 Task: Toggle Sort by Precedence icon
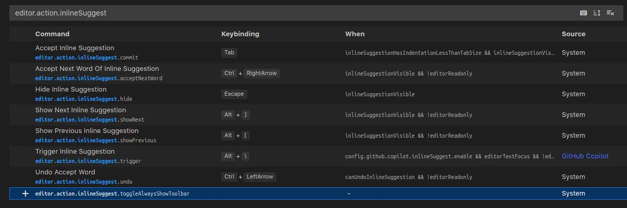[597, 13]
